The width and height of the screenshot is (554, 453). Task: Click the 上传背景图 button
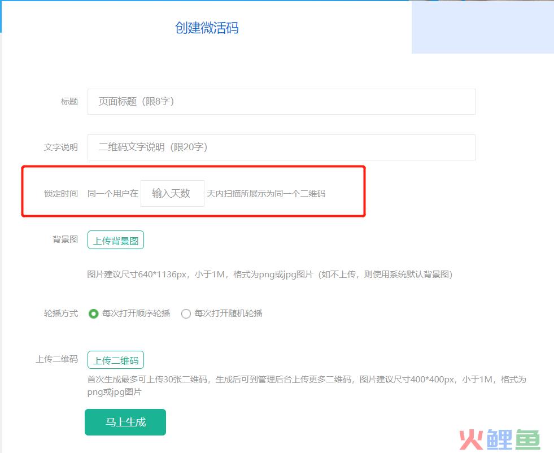pos(116,240)
